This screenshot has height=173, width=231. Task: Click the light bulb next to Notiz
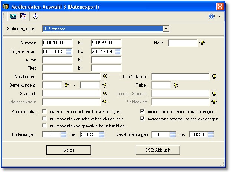(202, 43)
